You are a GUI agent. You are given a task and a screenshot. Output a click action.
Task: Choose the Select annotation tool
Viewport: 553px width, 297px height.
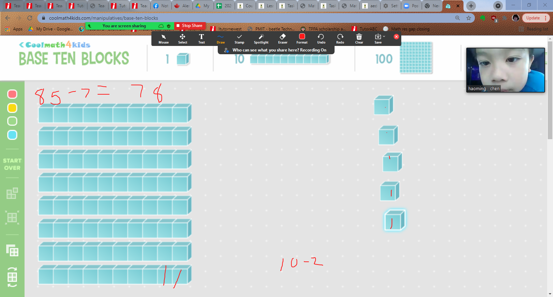[x=182, y=39]
